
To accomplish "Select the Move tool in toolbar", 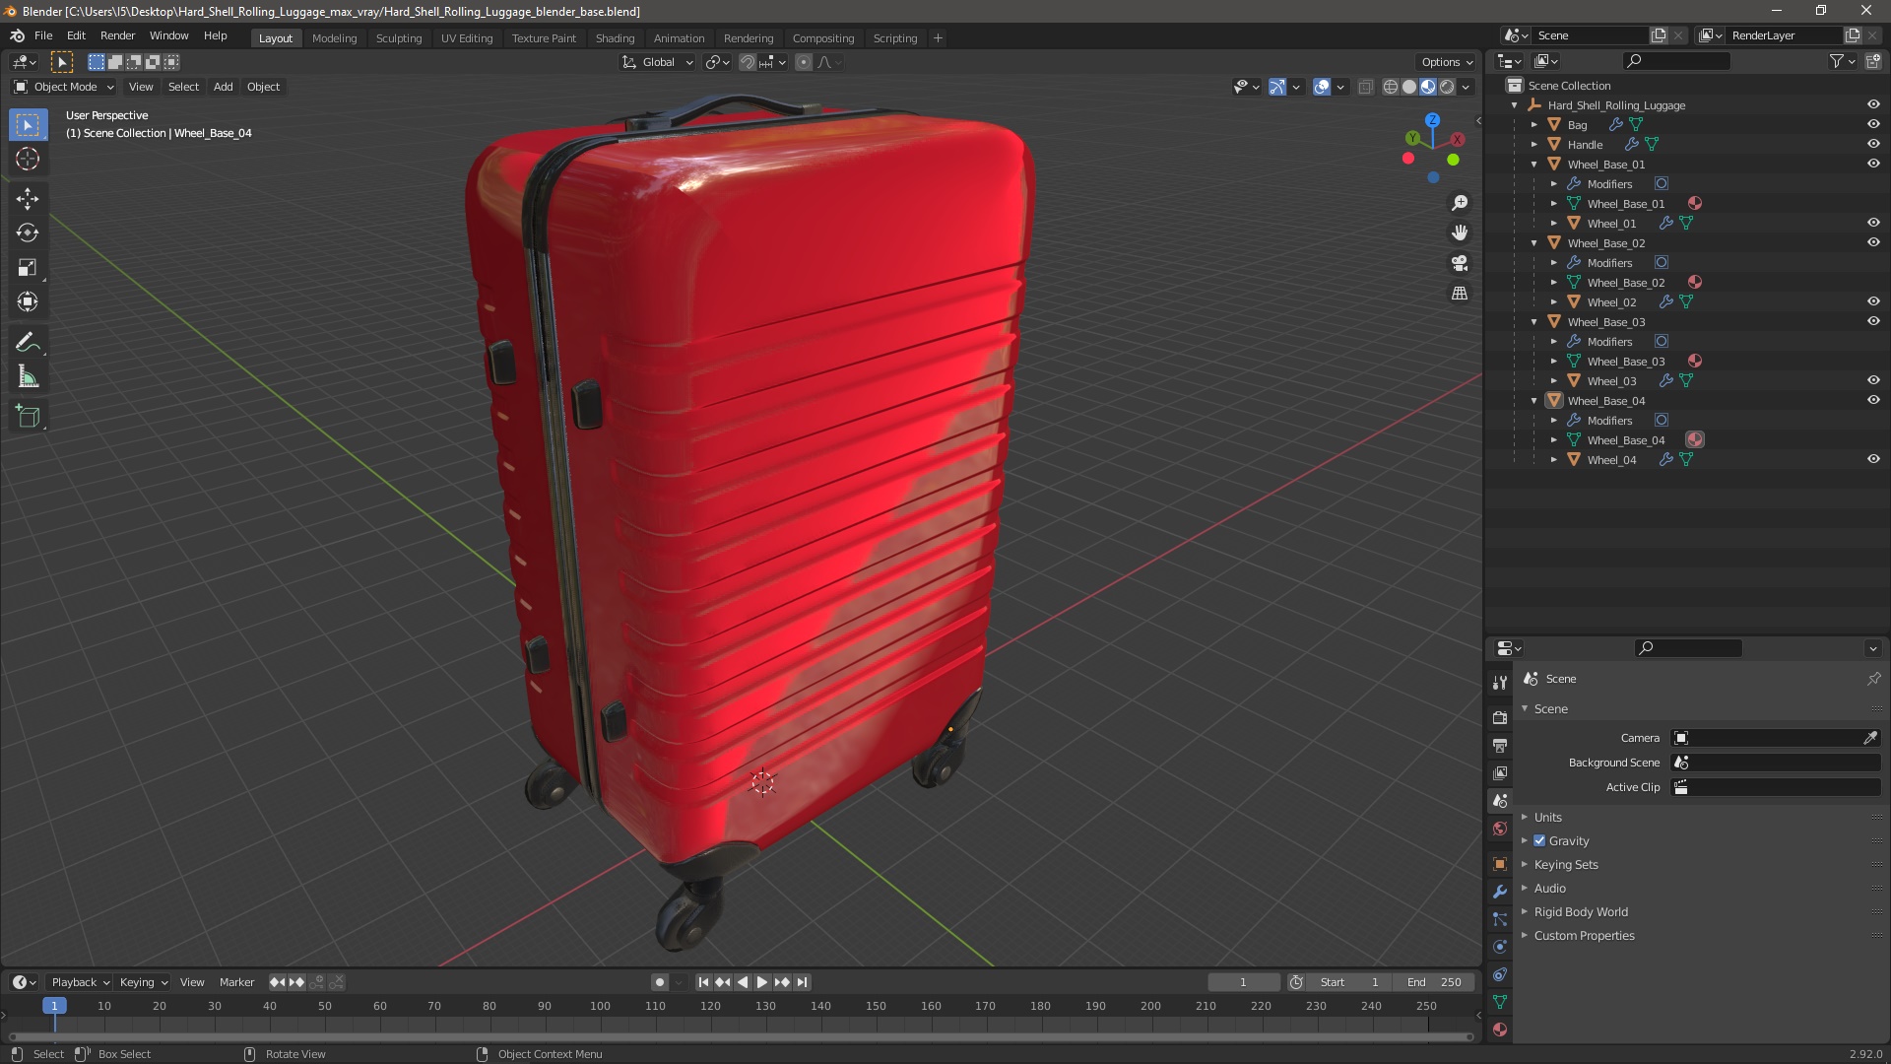I will pyautogui.click(x=28, y=199).
